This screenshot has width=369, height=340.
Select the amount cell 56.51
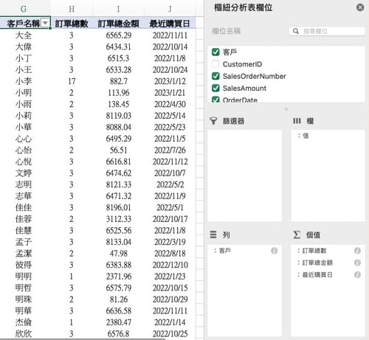click(118, 150)
